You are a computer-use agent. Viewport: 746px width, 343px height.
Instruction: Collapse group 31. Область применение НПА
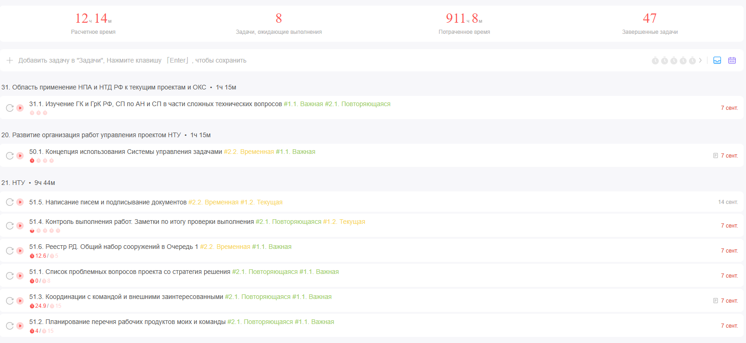104,87
